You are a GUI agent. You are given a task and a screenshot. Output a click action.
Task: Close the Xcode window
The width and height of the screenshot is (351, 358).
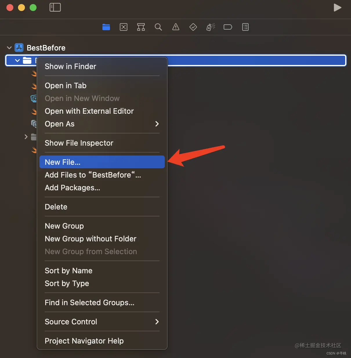click(10, 8)
